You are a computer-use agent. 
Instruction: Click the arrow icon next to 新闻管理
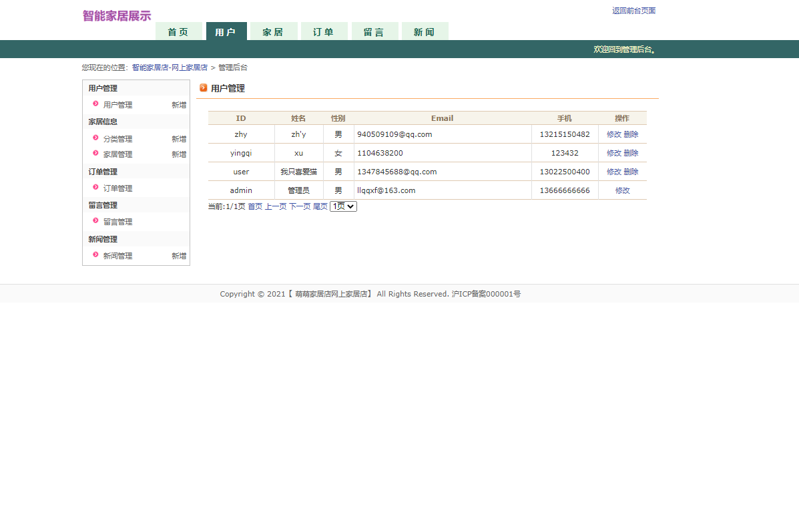pyautogui.click(x=96, y=255)
